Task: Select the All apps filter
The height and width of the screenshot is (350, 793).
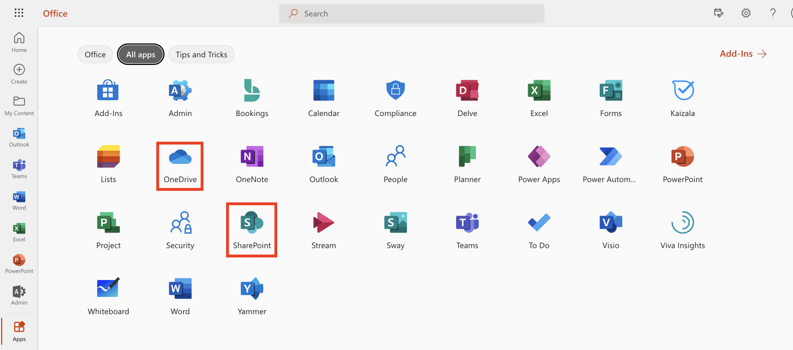Action: tap(140, 54)
